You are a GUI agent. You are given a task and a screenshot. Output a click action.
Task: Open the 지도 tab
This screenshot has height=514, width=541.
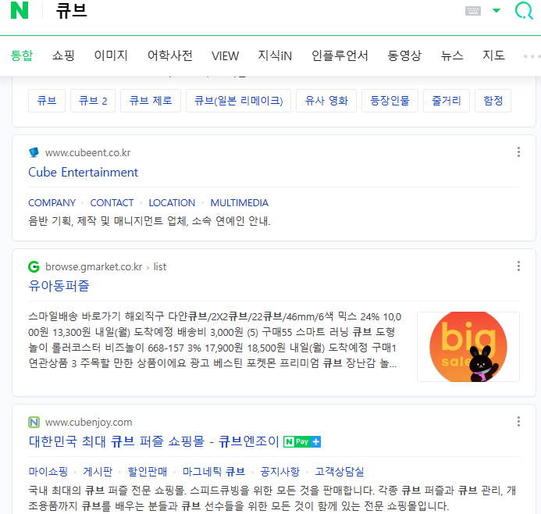coord(493,55)
